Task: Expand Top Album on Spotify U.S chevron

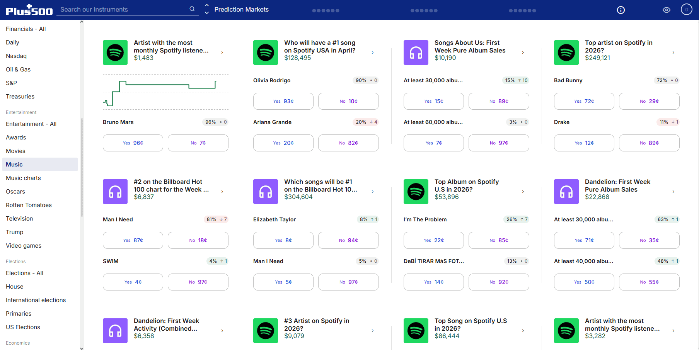Action: (x=523, y=192)
